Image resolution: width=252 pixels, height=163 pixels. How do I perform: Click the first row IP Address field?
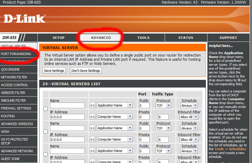pyautogui.click(x=67, y=117)
